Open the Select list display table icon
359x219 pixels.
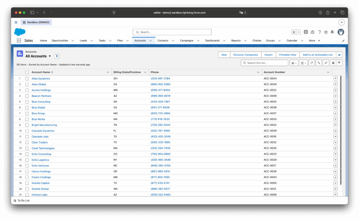[303, 63]
